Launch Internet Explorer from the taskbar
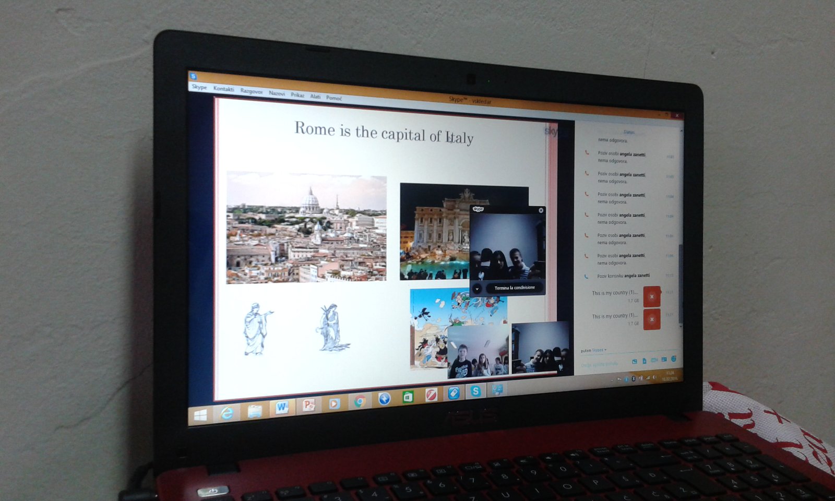This screenshot has width=835, height=501. pyautogui.click(x=227, y=413)
